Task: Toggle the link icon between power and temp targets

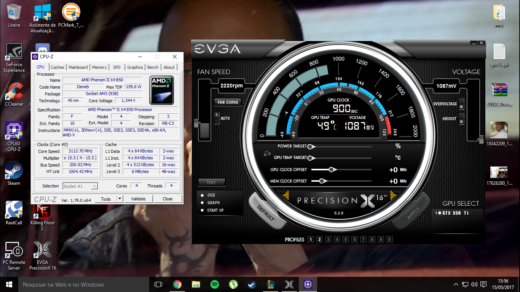Action: (x=267, y=154)
